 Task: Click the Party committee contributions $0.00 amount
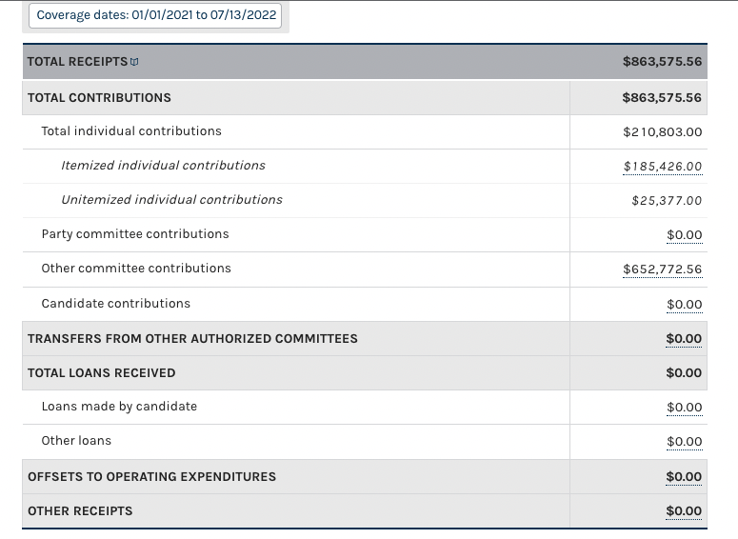684,235
